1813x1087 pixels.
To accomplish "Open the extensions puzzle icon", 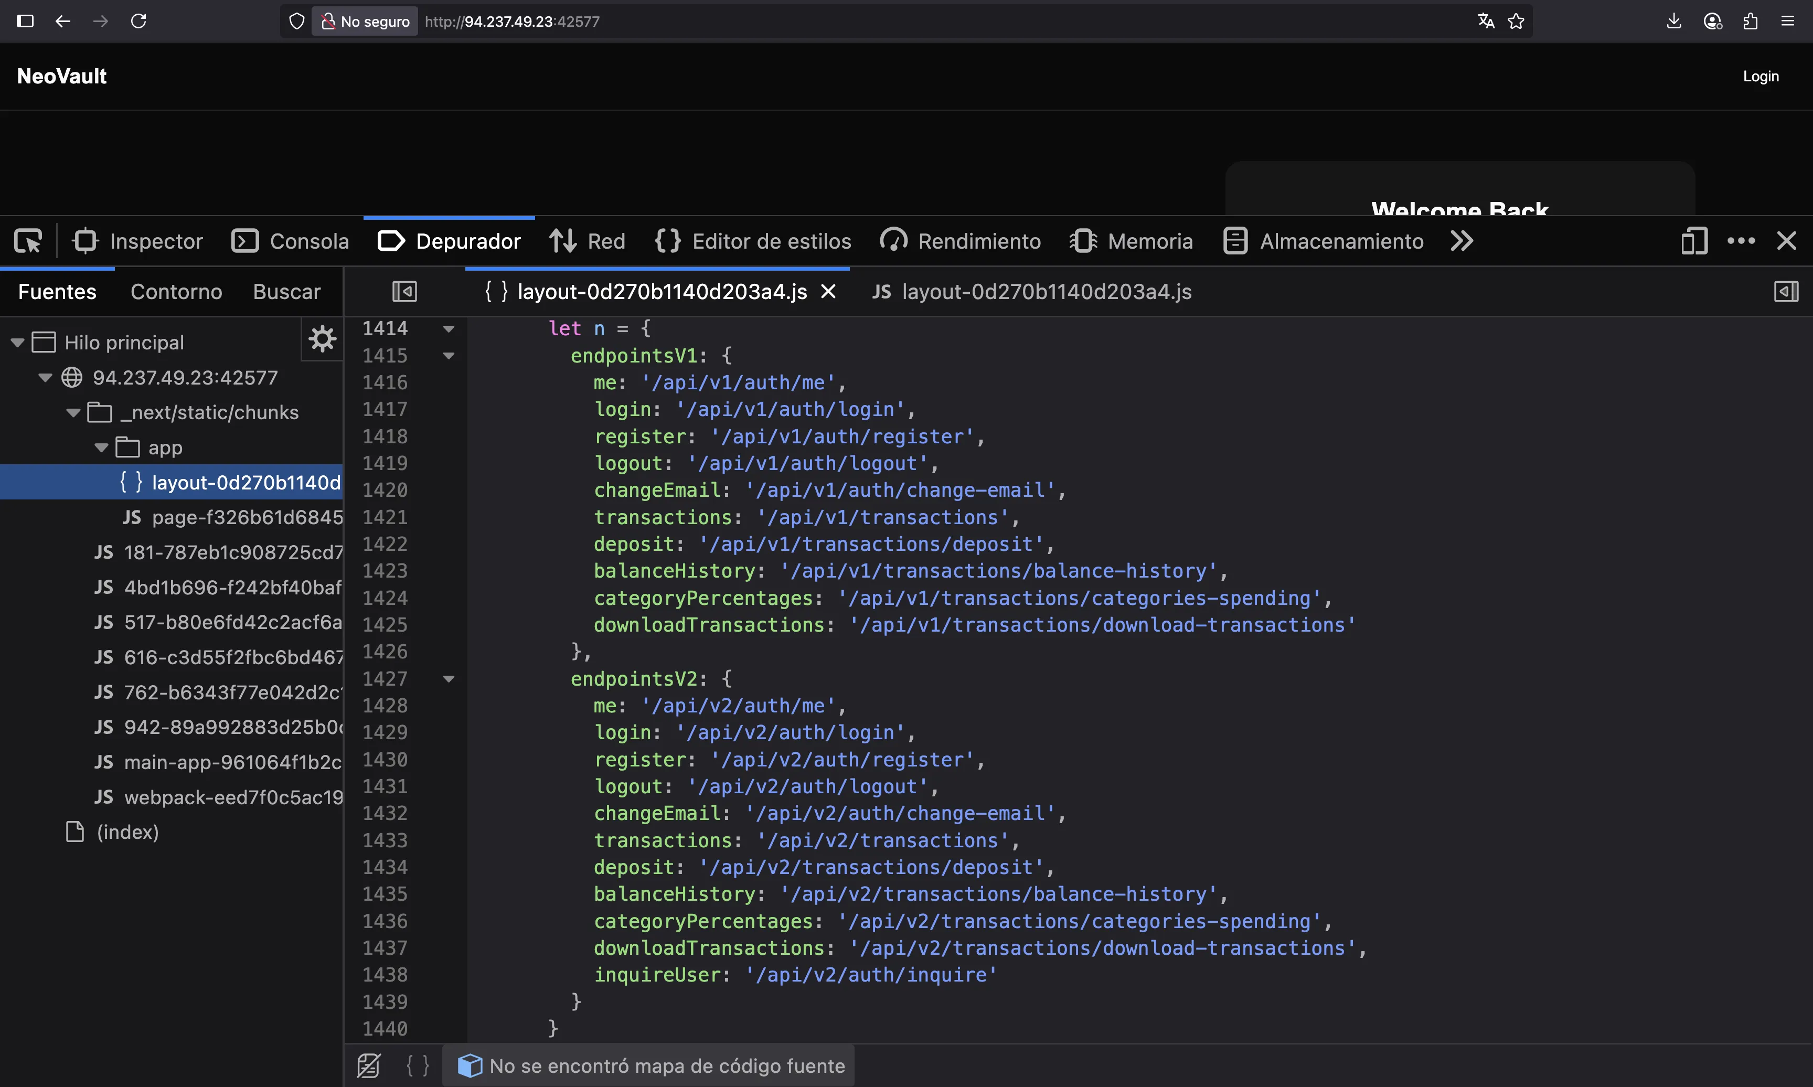I will tap(1750, 21).
